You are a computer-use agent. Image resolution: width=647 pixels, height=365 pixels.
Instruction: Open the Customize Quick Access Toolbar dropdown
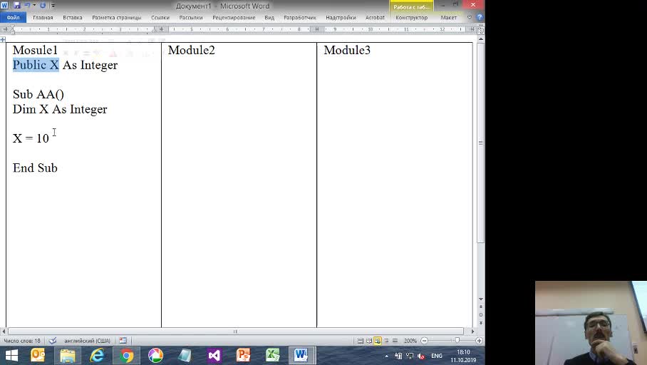(53, 6)
